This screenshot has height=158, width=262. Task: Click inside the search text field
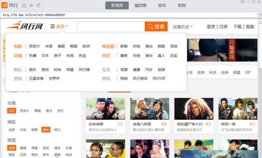click(x=111, y=27)
